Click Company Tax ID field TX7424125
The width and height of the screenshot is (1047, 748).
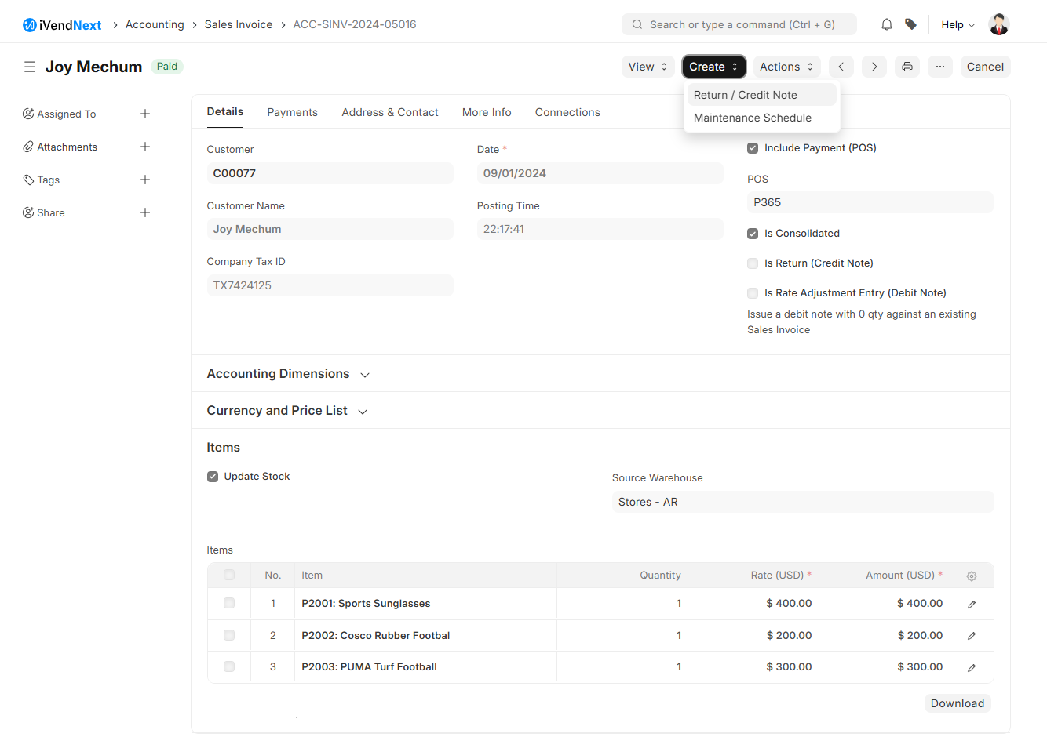[330, 285]
